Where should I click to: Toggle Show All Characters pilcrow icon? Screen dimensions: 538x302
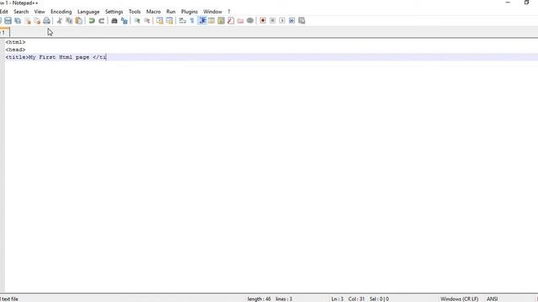pos(193,20)
